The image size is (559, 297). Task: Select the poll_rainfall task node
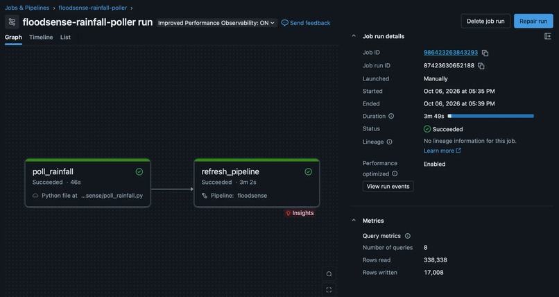tap(87, 183)
